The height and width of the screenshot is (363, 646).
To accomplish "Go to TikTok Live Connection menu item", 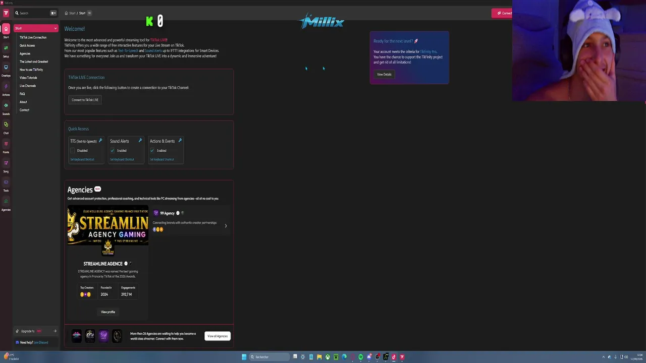I will (33, 37).
